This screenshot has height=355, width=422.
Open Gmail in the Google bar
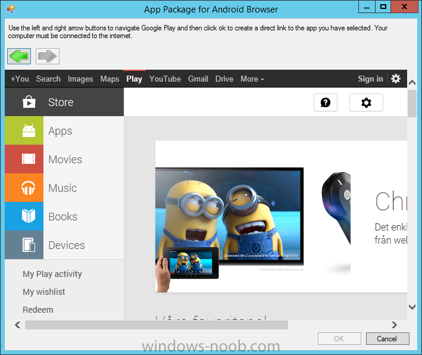pos(198,79)
